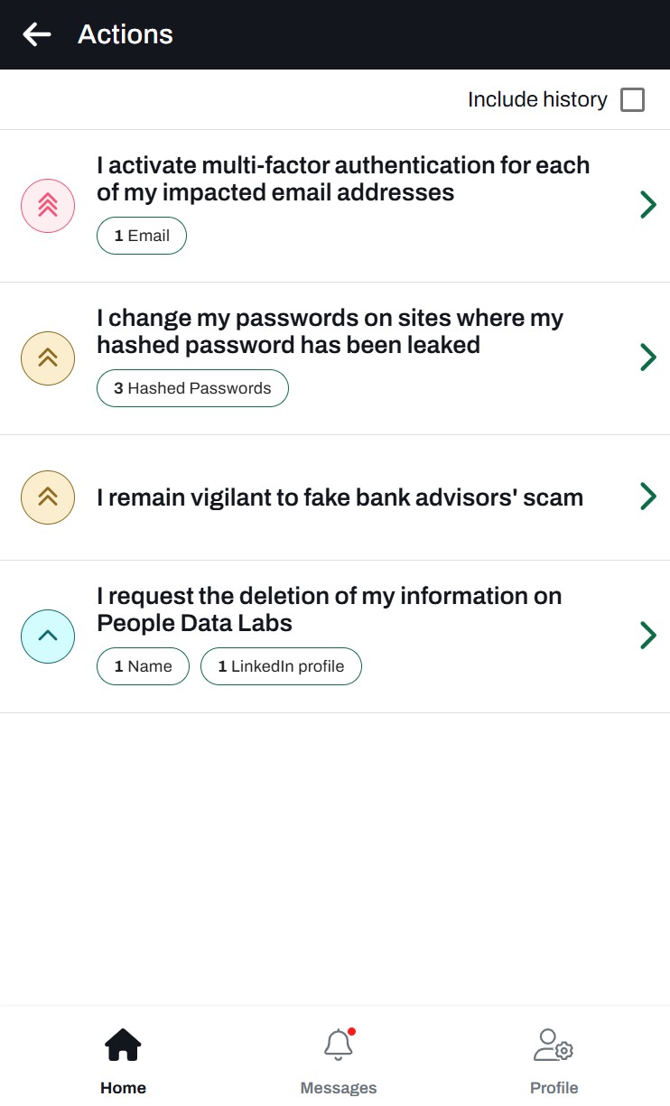Expand change my passwords action chevron
Screen dimensions: 670x1106
647,358
